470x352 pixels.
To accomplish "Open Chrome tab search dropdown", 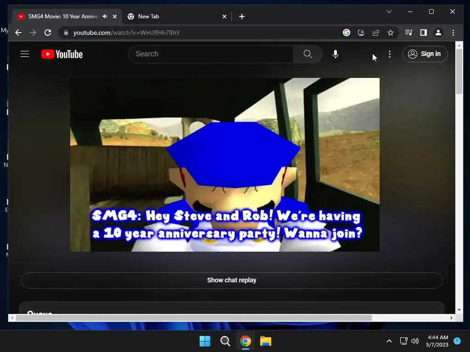I will pos(389,11).
